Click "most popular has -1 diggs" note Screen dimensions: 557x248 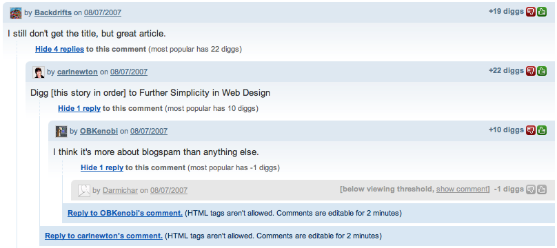click(234, 168)
